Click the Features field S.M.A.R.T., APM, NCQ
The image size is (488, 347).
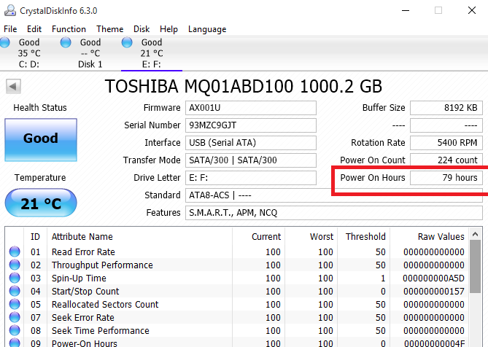point(334,213)
